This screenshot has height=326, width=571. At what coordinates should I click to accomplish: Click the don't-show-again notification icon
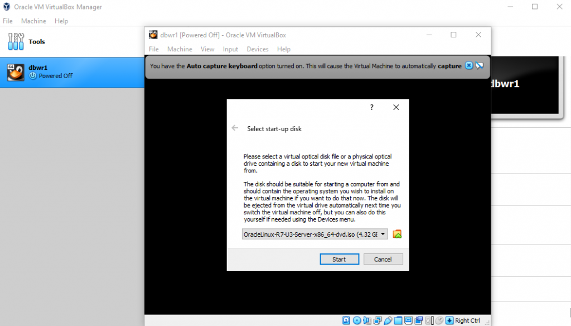[479, 66]
